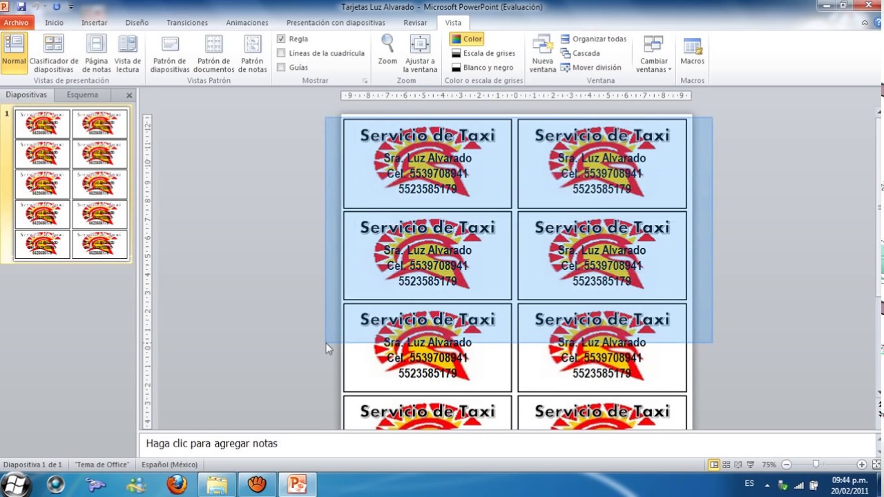Open the Macros button
The image size is (884, 497).
tap(692, 52)
